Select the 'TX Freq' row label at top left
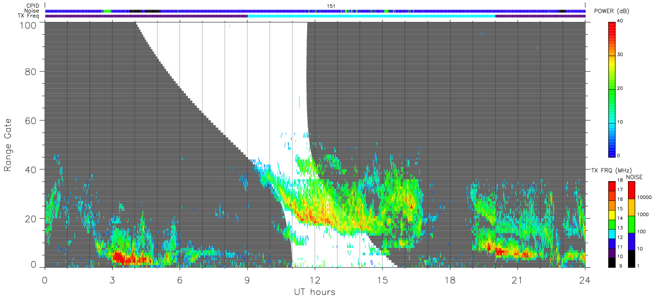The image size is (658, 303). coord(29,16)
